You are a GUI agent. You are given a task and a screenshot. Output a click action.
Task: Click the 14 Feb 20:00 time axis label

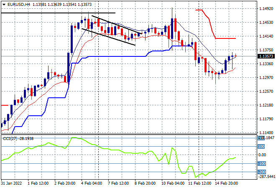(x=226, y=183)
